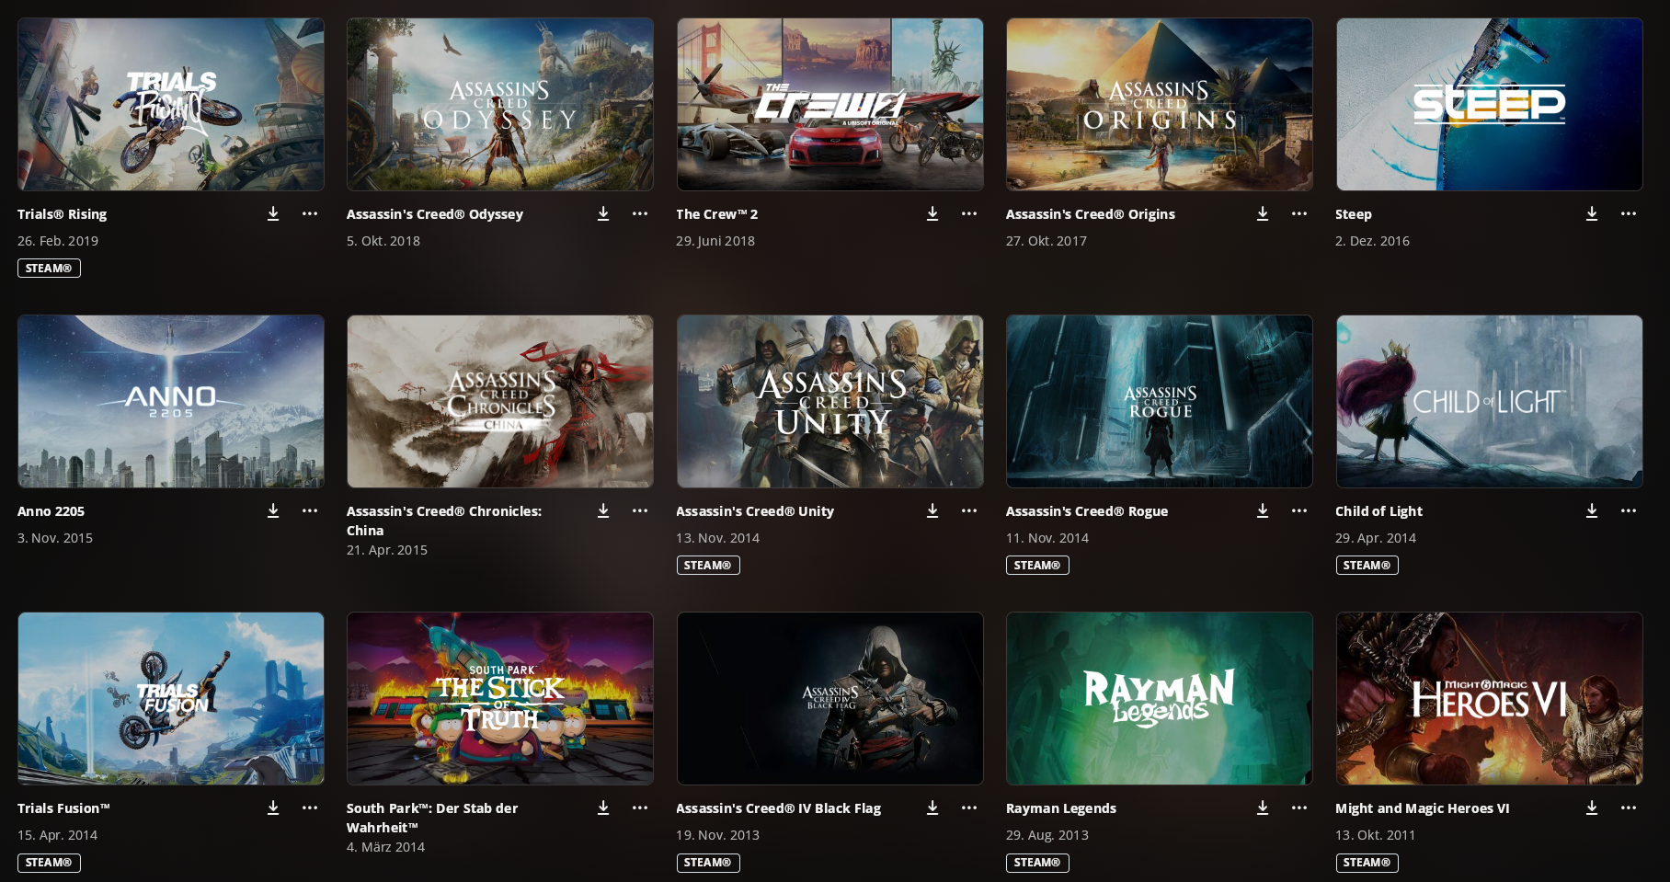Open more options for Steep

[x=1629, y=213]
